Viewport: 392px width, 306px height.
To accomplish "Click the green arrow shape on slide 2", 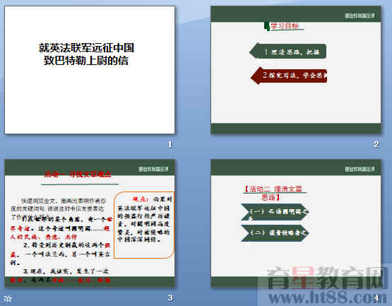I will coord(287,52).
